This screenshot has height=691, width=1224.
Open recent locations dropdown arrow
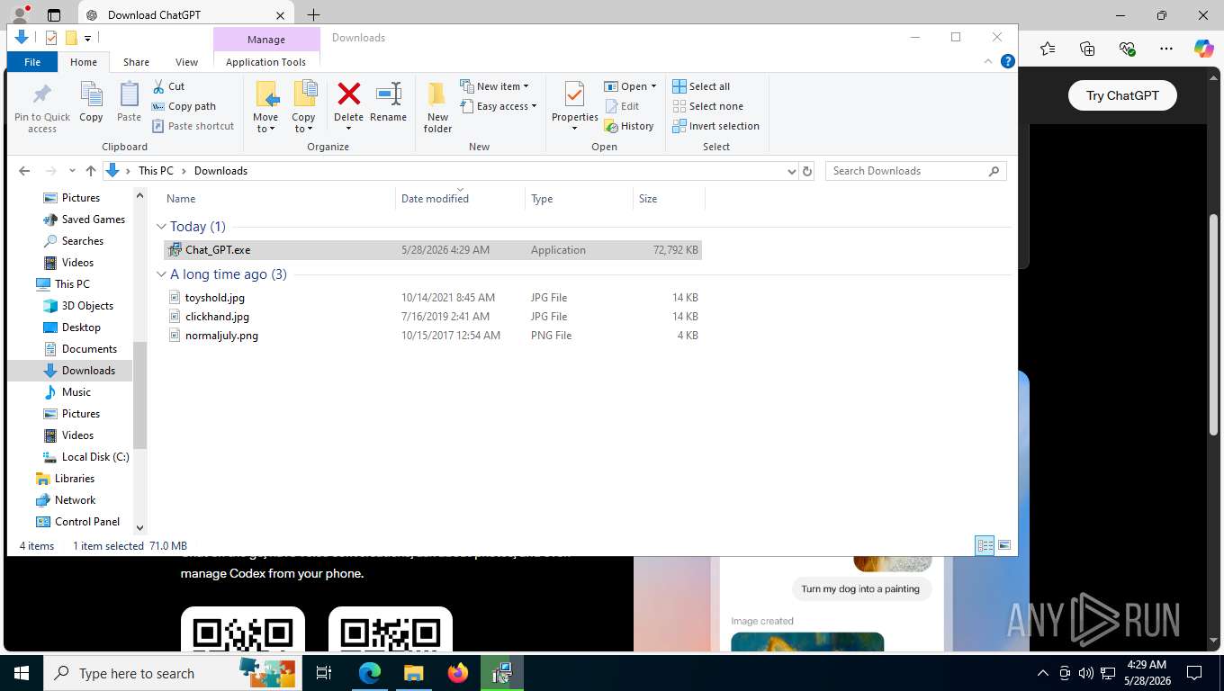72,171
